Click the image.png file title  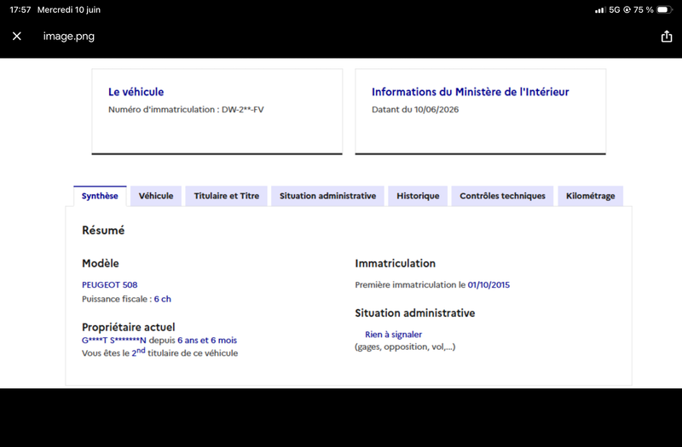click(69, 37)
